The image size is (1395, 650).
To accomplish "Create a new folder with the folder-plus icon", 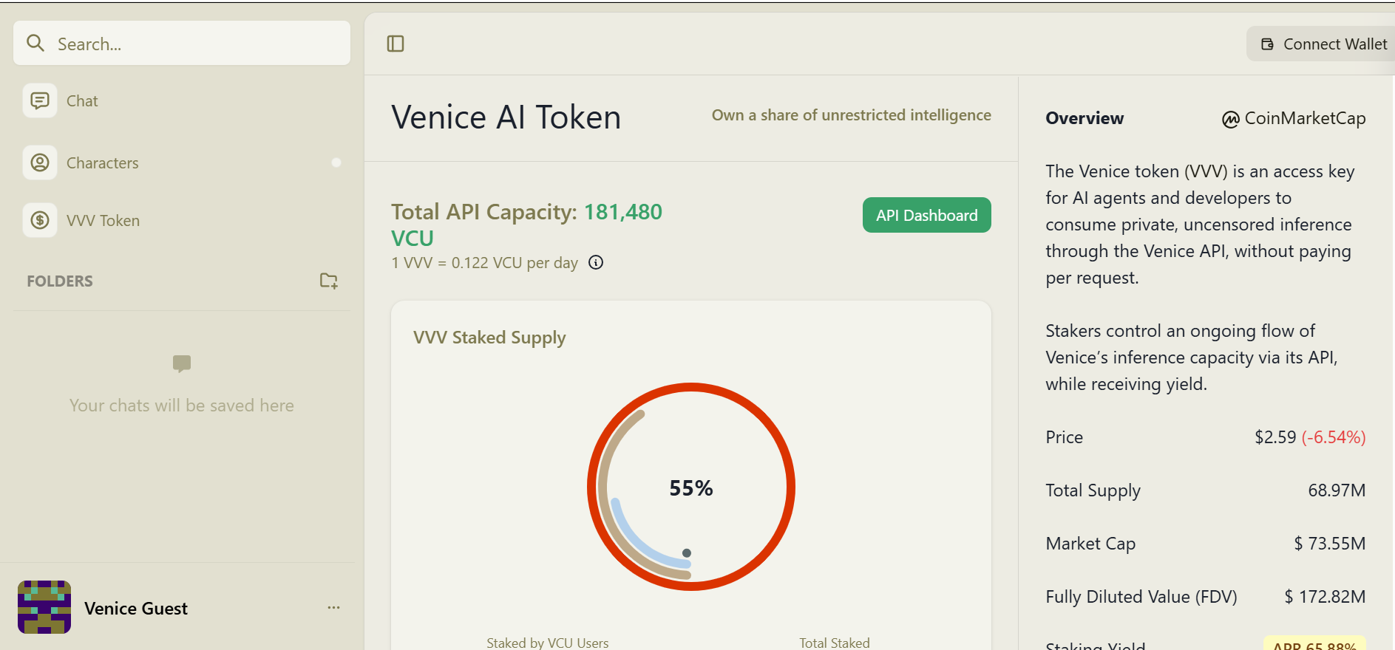I will pos(329,281).
